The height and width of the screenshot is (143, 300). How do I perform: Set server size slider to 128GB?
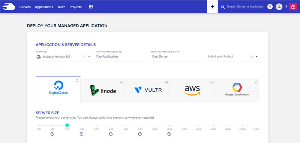coord(242,125)
